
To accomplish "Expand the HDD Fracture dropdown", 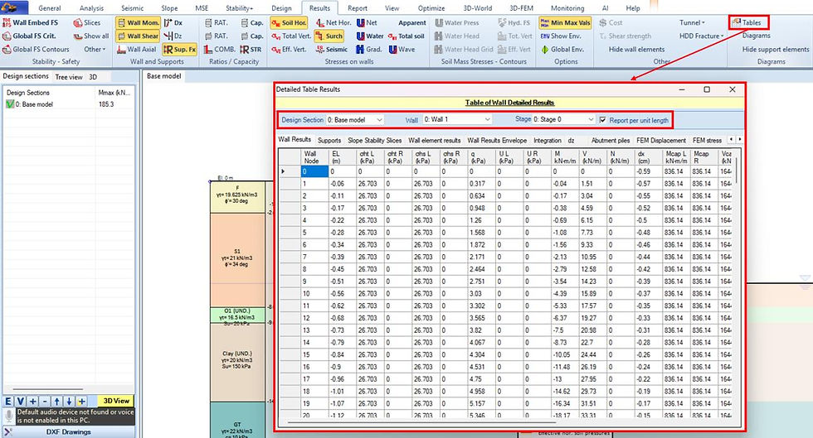I will [x=702, y=36].
